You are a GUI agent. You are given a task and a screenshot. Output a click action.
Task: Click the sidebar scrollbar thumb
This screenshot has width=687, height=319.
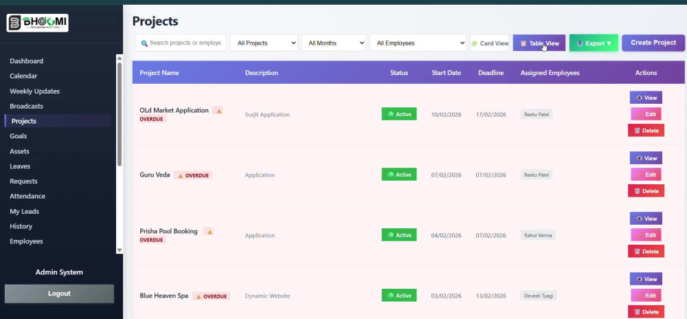click(119, 114)
